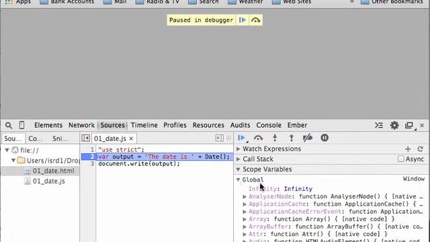The width and height of the screenshot is (430, 242).
Task: Expand the Attr property
Action: coord(245,235)
